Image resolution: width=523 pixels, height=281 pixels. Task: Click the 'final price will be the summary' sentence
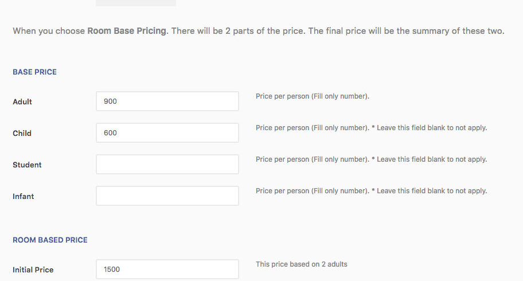[x=406, y=31]
